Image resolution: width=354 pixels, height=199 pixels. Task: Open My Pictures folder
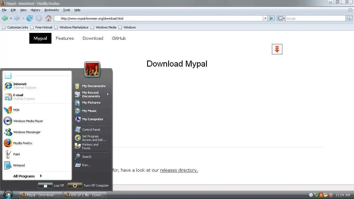(x=92, y=103)
